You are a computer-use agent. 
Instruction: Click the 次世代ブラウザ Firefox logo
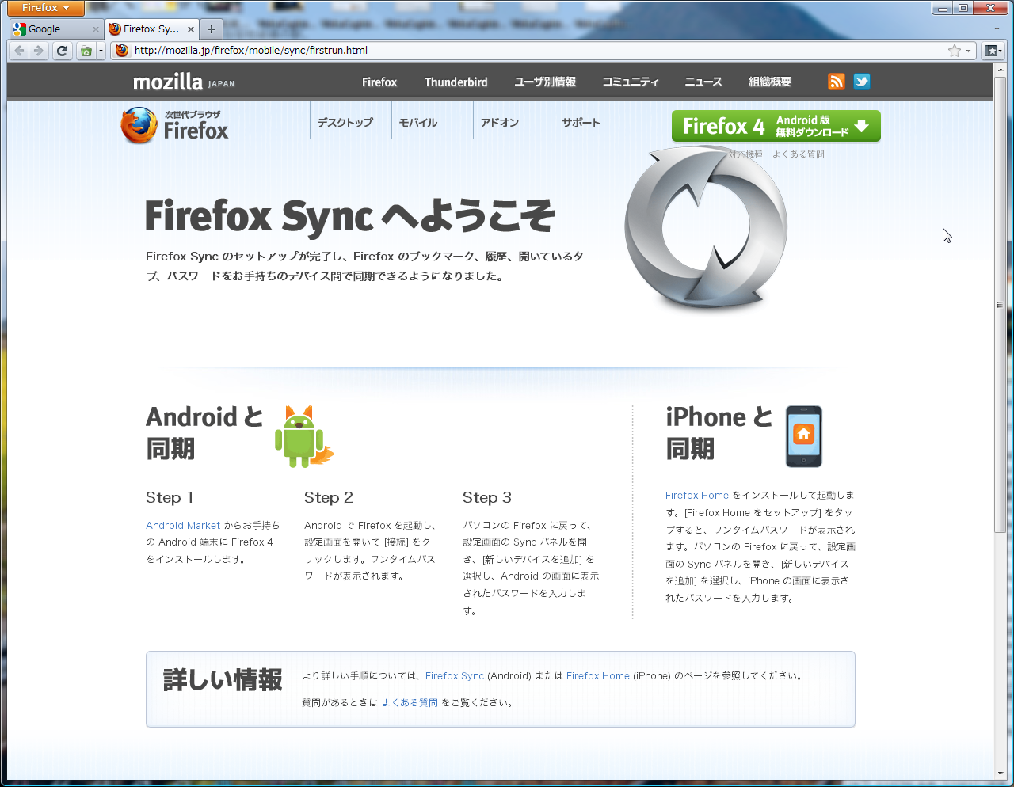(175, 125)
